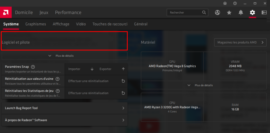Show help for Paramètres Snap
This screenshot has width=270, height=133.
click(33, 67)
